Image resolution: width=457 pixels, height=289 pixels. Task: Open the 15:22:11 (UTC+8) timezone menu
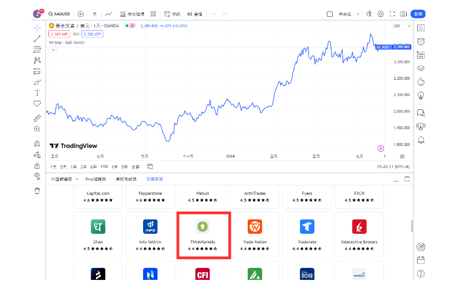pos(393,167)
